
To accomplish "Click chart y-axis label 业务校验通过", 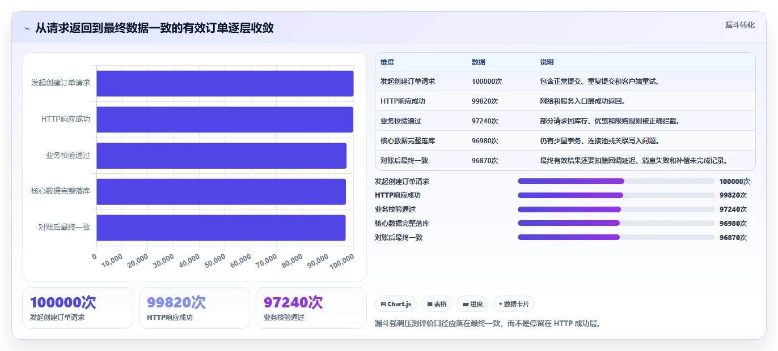I will (68, 155).
